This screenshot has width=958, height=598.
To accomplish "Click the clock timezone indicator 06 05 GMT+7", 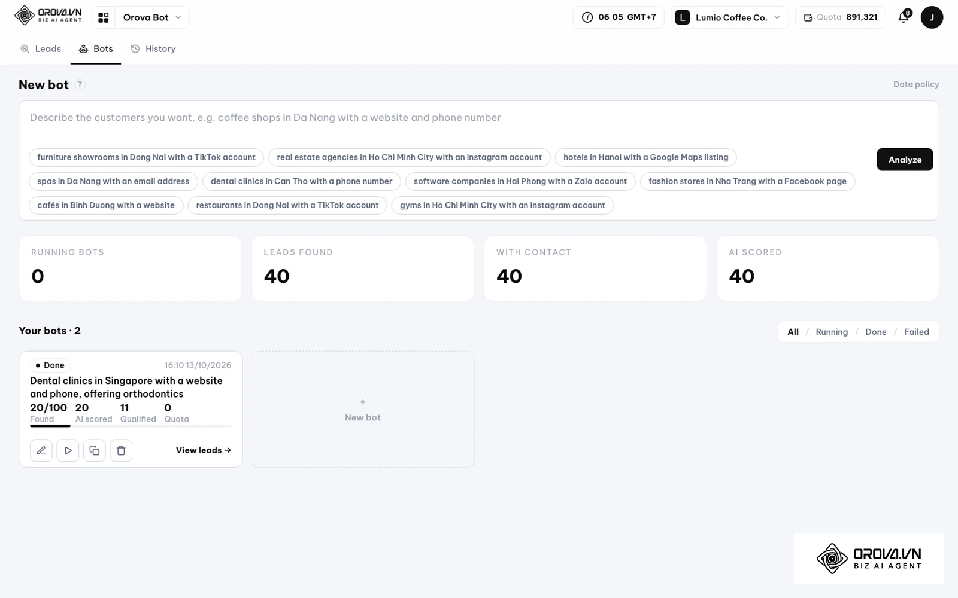I will (619, 17).
